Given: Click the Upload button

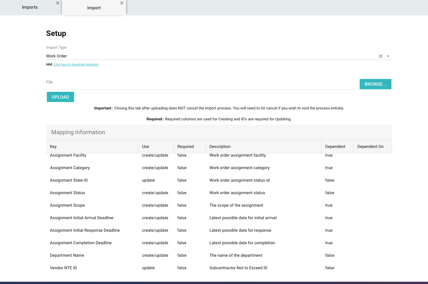Looking at the screenshot, I should tap(60, 97).
